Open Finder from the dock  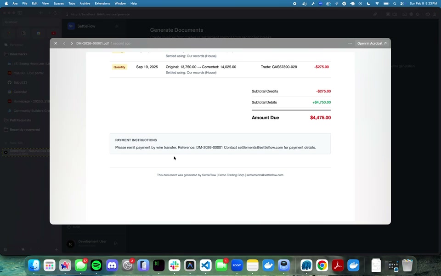click(34, 265)
